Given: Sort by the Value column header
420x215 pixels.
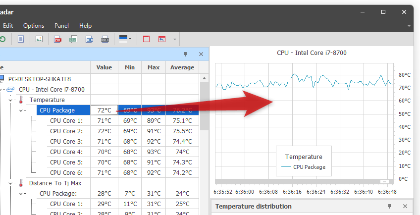Looking at the screenshot, I should pyautogui.click(x=104, y=67).
